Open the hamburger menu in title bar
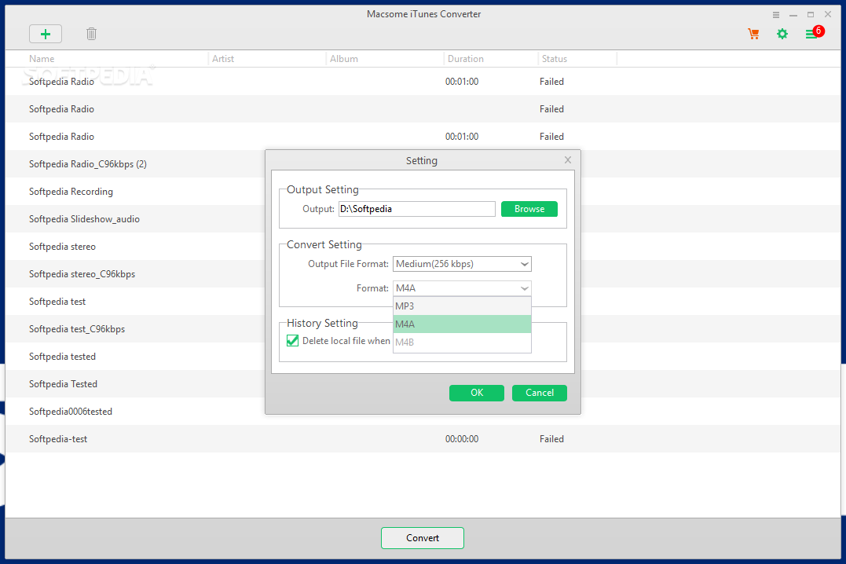Viewport: 846px width, 564px height. (x=776, y=15)
